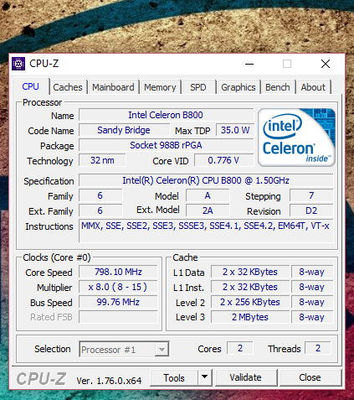Viewport: 354px width, 400px height.
Task: Click the Stepping value 7
Action: 311,195
